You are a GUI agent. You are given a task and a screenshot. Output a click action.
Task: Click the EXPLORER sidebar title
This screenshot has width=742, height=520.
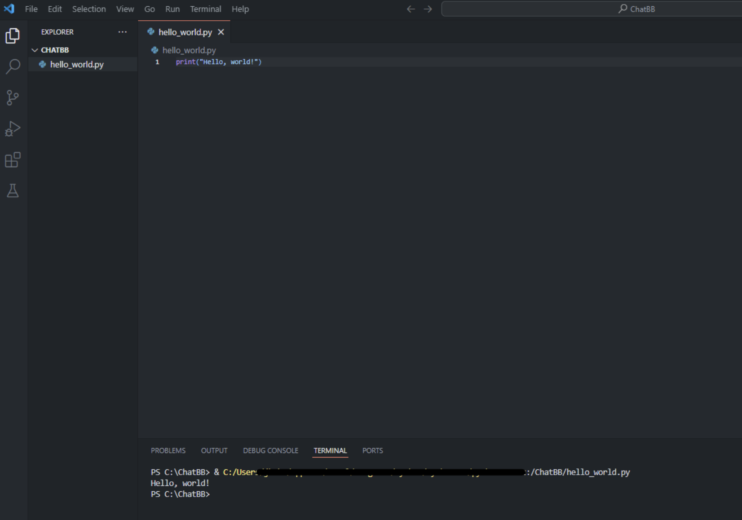pyautogui.click(x=57, y=32)
